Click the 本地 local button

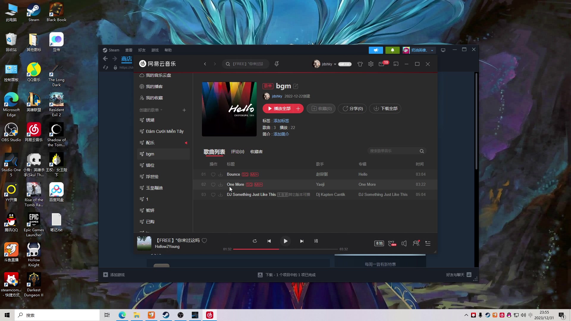379,243
